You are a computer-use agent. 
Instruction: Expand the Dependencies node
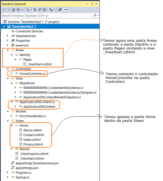click(8, 36)
